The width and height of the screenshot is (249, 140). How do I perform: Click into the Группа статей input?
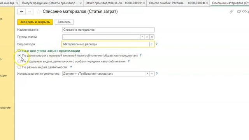101,37
